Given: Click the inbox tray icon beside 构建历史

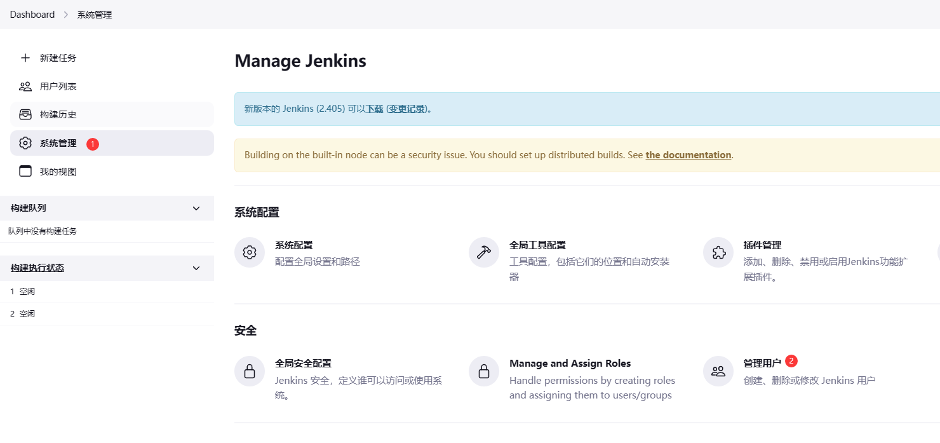Looking at the screenshot, I should click(25, 114).
